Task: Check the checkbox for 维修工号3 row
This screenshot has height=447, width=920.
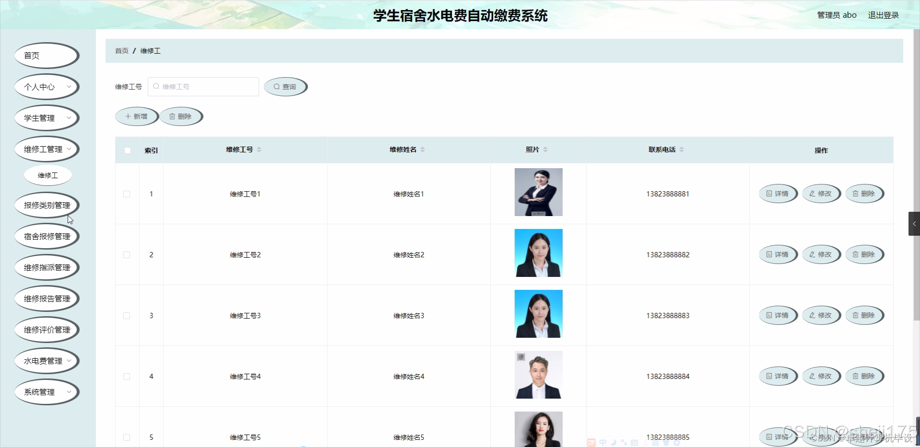Action: (126, 316)
